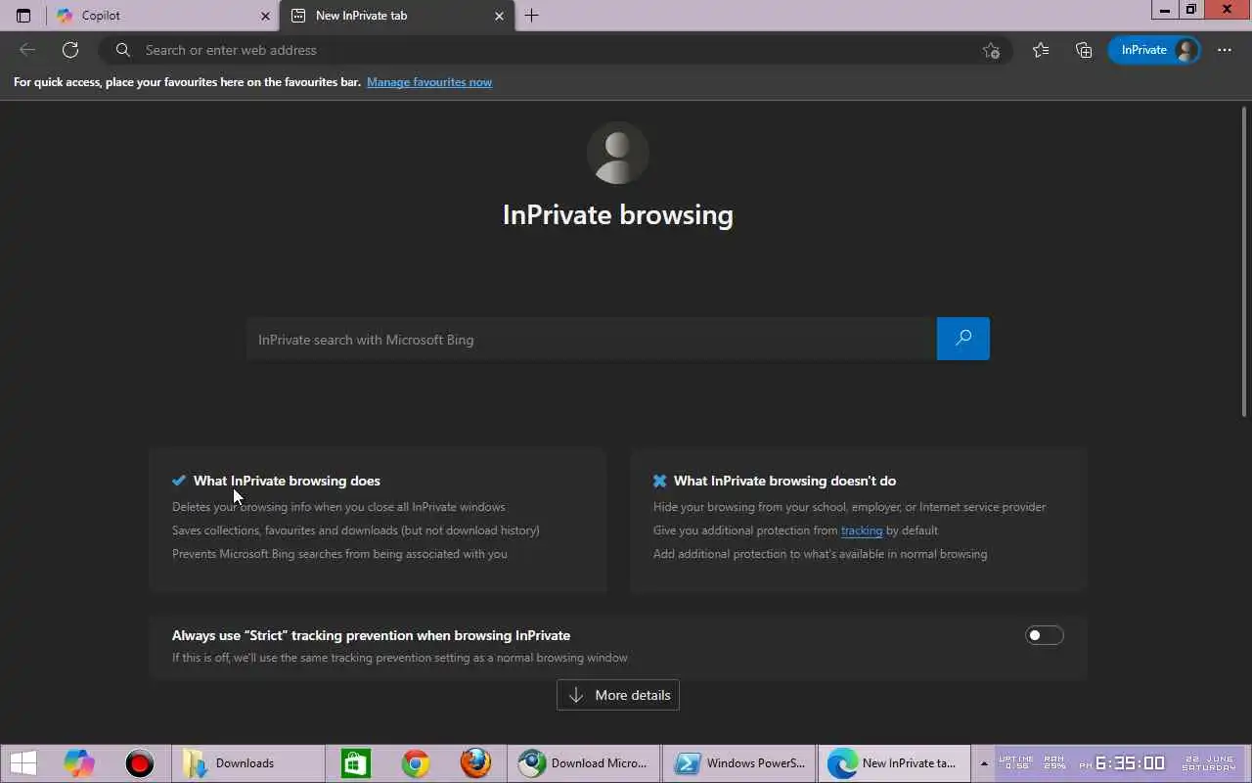Image resolution: width=1252 pixels, height=783 pixels.
Task: Show hidden system tray icons arrow
Action: (983, 763)
